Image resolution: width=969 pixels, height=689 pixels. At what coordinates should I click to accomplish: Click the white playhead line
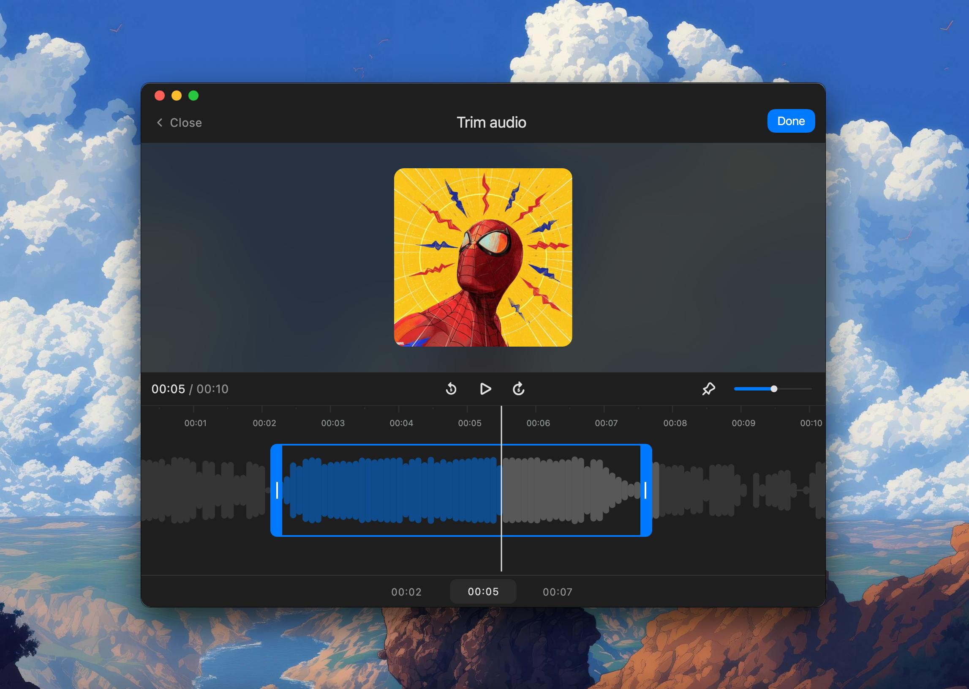tap(501, 488)
